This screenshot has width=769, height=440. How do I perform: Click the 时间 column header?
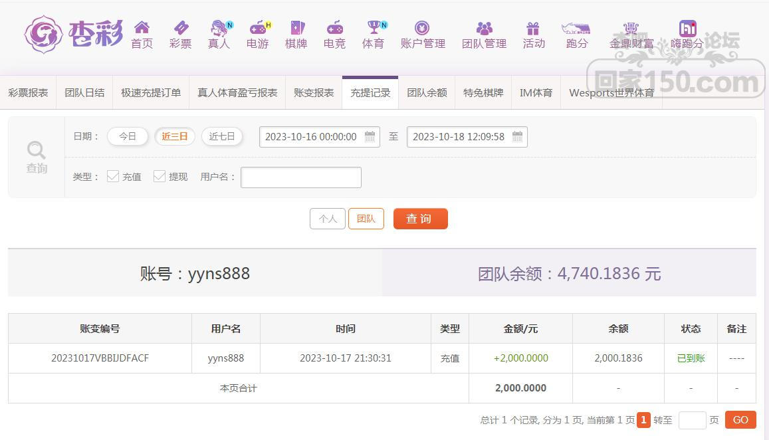pyautogui.click(x=346, y=328)
